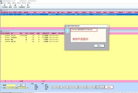Click the warning message text in the dialog
The width and height of the screenshot is (138, 93).
[82, 30]
